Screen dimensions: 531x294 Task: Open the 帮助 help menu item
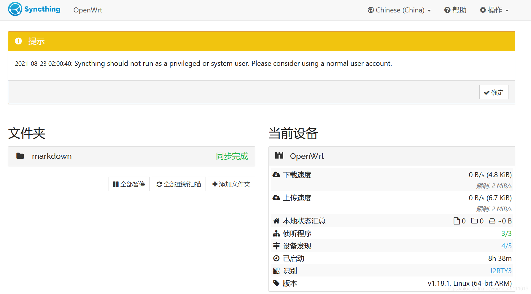click(x=455, y=10)
